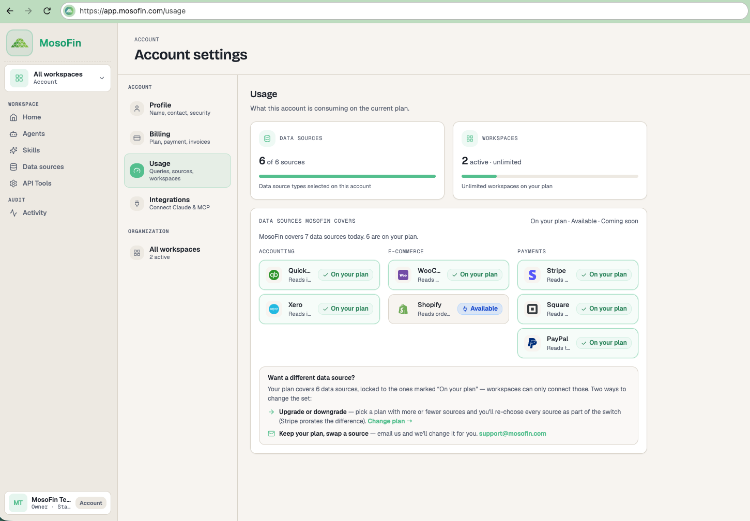The width and height of the screenshot is (750, 521).
Task: Open Home in the sidebar
Action: point(57,117)
